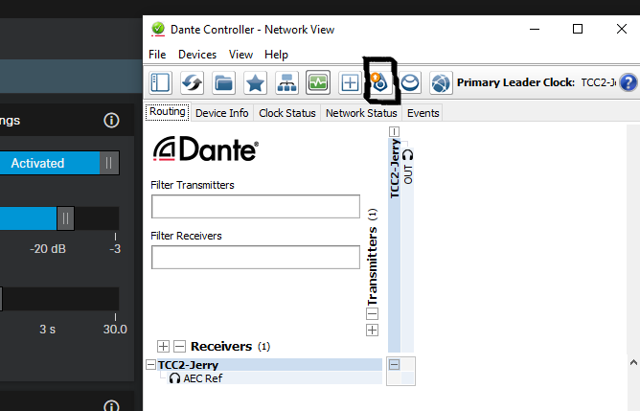Toggle the Activated switch in left window
The width and height of the screenshot is (640, 411).
point(59,163)
